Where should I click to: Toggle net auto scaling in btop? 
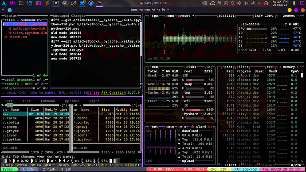[x=170, y=127]
